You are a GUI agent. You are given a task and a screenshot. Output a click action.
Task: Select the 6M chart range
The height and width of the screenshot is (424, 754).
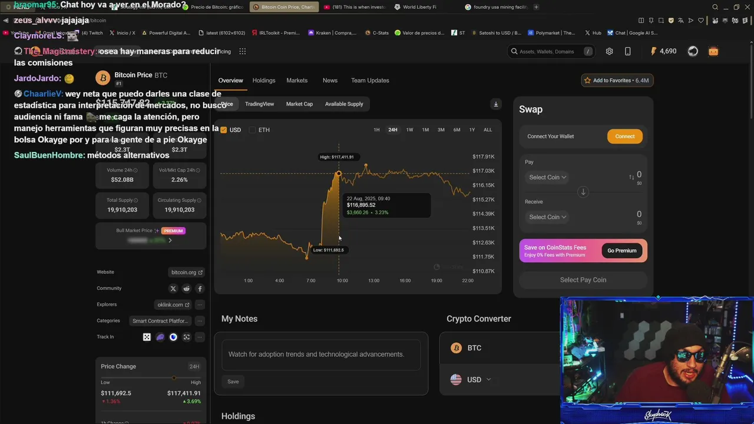pos(457,130)
